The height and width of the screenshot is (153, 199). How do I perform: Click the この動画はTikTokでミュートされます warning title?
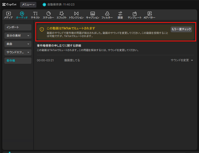tap(71, 28)
